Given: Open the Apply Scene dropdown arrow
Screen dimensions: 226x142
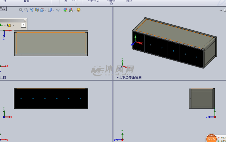Looking at the screenshot, I should (x=74, y=10).
